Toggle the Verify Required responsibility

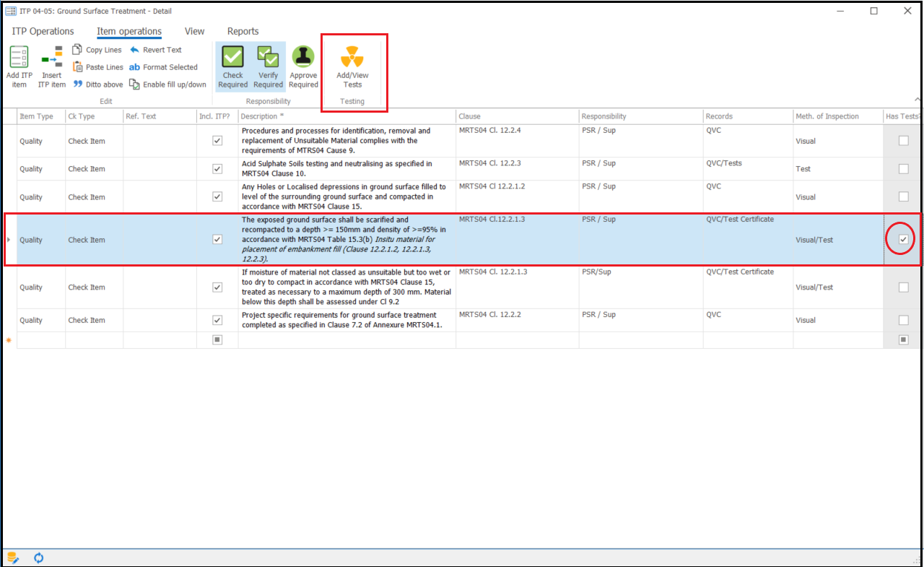pyautogui.click(x=269, y=66)
